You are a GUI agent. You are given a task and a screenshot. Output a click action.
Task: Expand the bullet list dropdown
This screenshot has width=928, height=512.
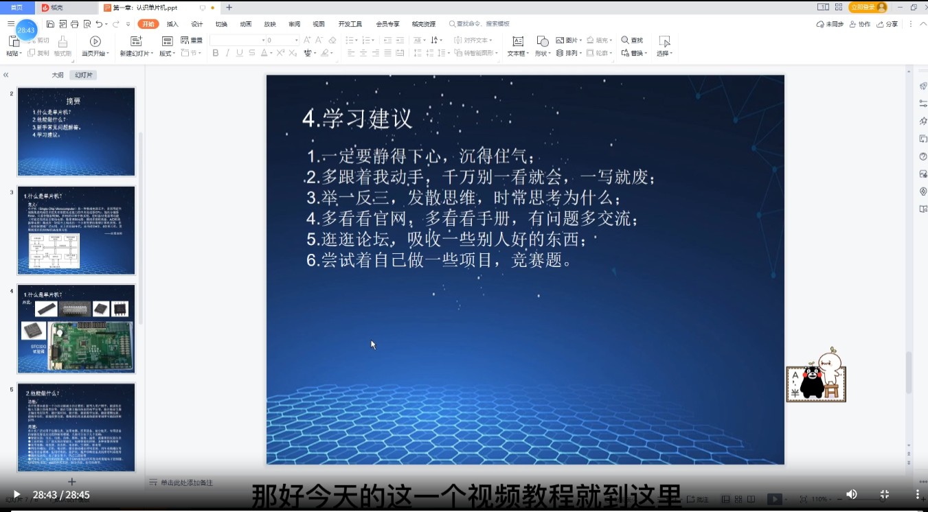(x=356, y=40)
